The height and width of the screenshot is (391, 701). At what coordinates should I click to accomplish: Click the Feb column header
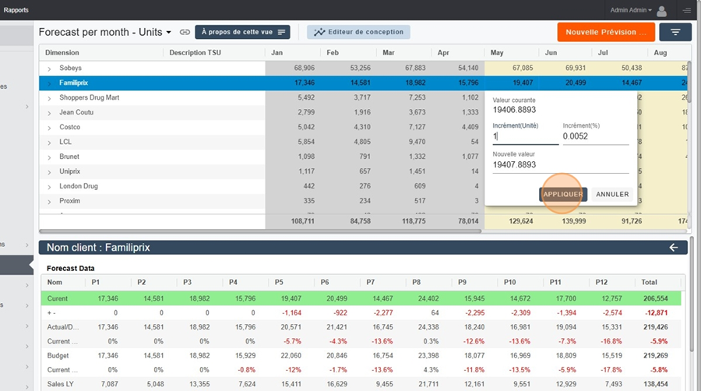[x=332, y=53]
